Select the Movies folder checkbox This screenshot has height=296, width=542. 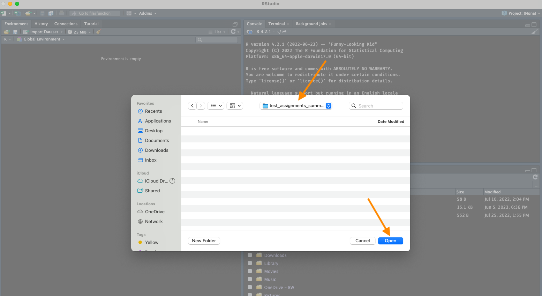click(250, 271)
